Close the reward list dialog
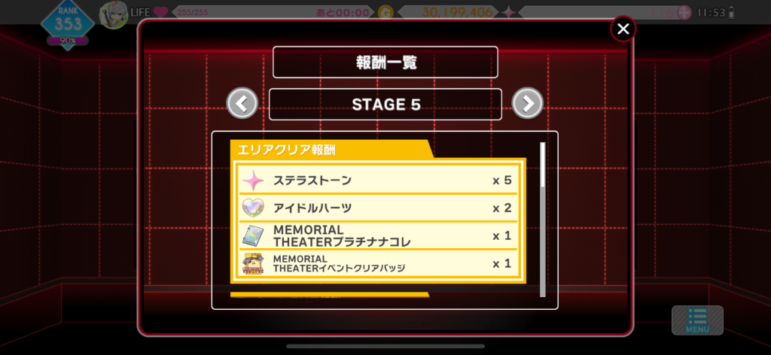The height and width of the screenshot is (355, 771). pos(623,29)
